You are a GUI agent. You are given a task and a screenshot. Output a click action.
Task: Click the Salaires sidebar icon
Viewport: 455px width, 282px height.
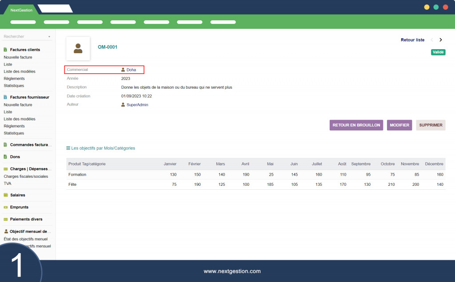pyautogui.click(x=5, y=195)
